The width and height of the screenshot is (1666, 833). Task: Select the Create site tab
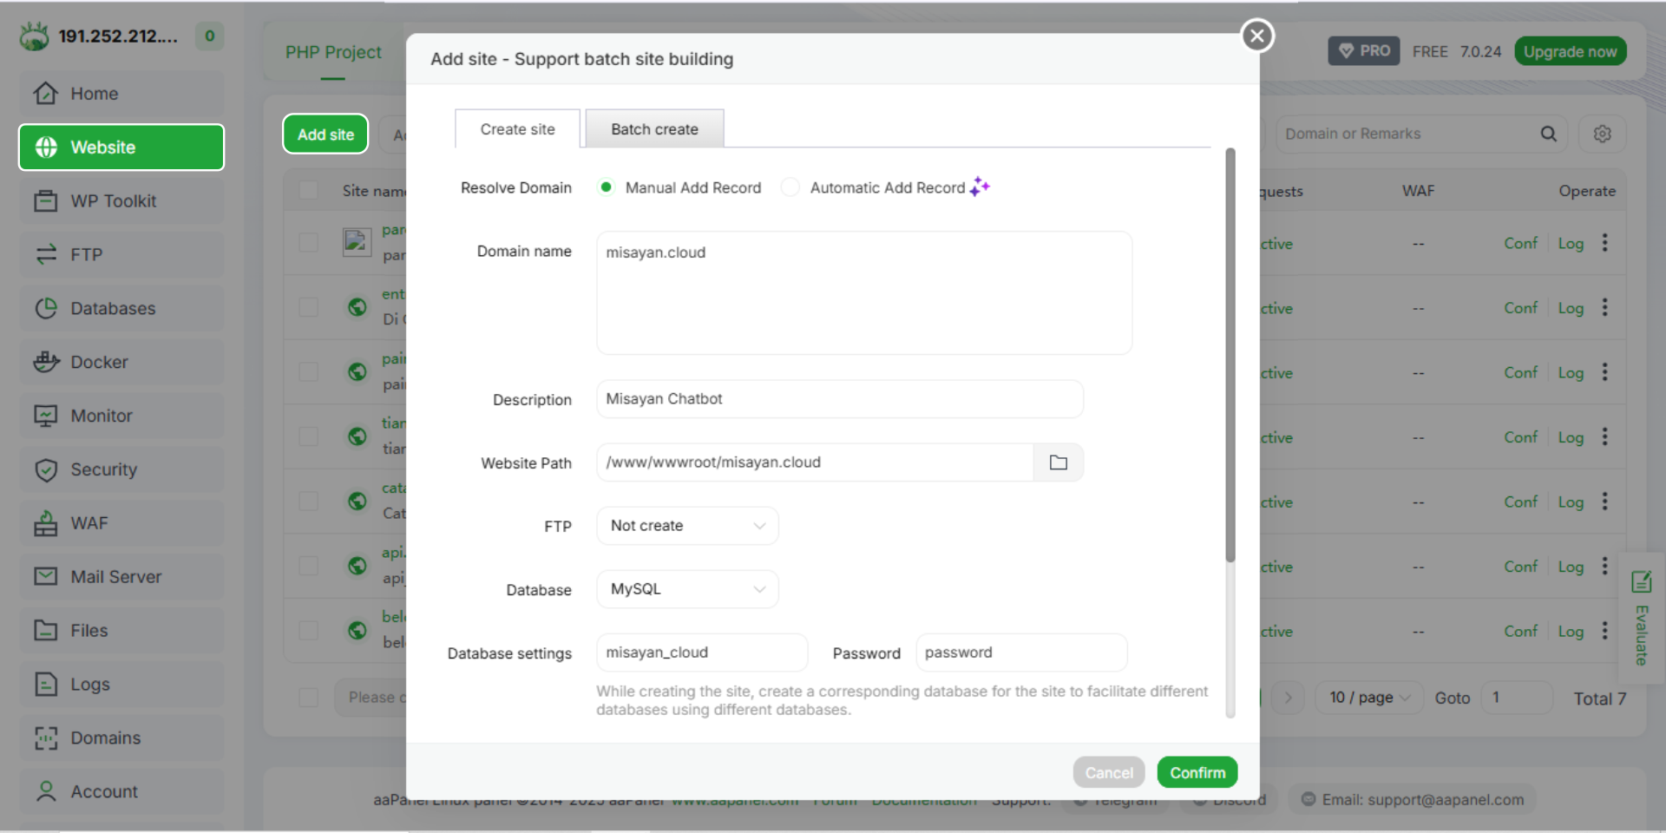[x=517, y=129]
